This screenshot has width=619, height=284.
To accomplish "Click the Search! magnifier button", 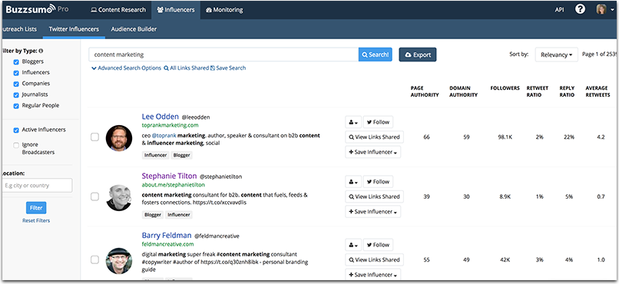I will point(375,54).
